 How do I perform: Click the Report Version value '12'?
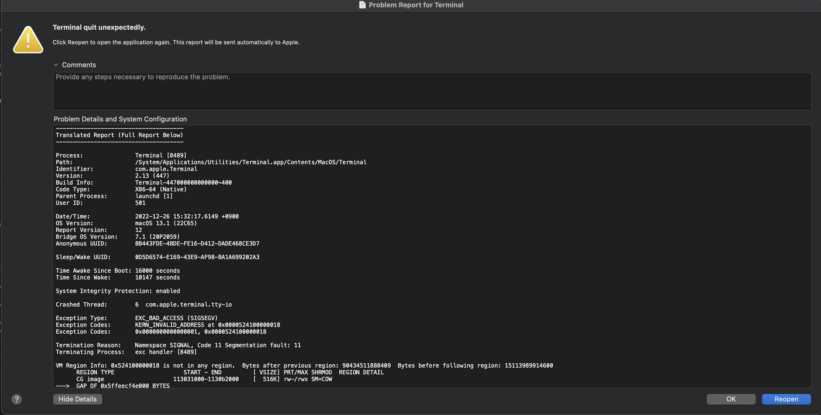click(x=139, y=230)
